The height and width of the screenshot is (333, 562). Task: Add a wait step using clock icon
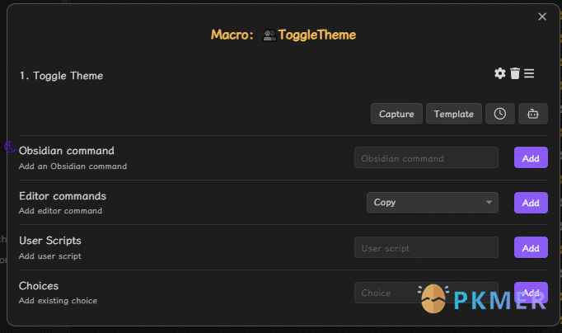[x=500, y=114]
